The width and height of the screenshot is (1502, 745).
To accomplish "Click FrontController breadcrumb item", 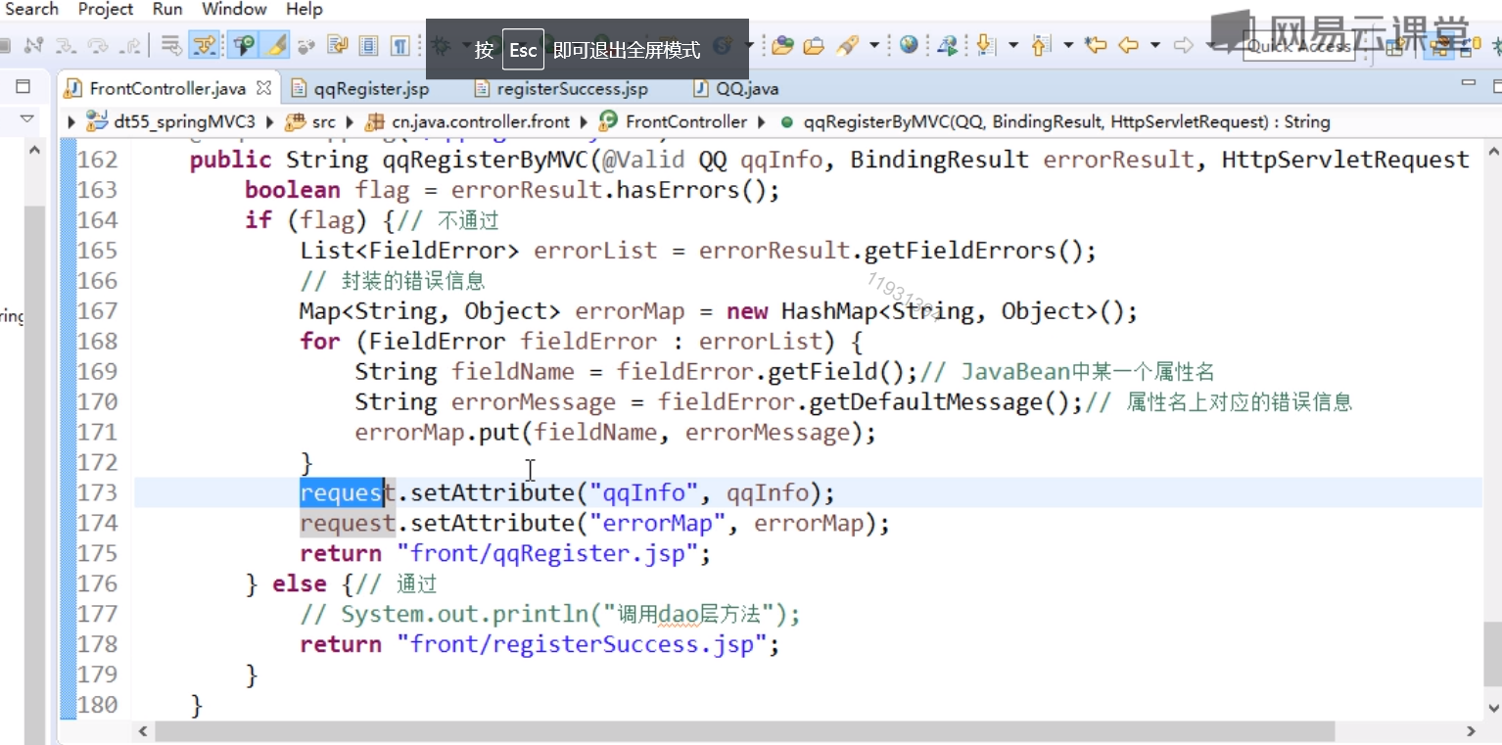I will [674, 121].
